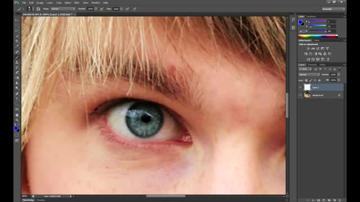
Task: Toggle Quick Mask mode icon
Action: click(x=17, y=135)
